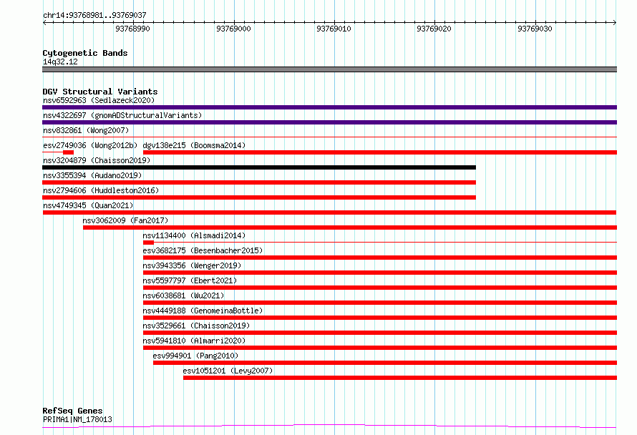Click the magenta PRIMA1 gene line
Viewport: 637px width, 435px height.
pyautogui.click(x=329, y=426)
